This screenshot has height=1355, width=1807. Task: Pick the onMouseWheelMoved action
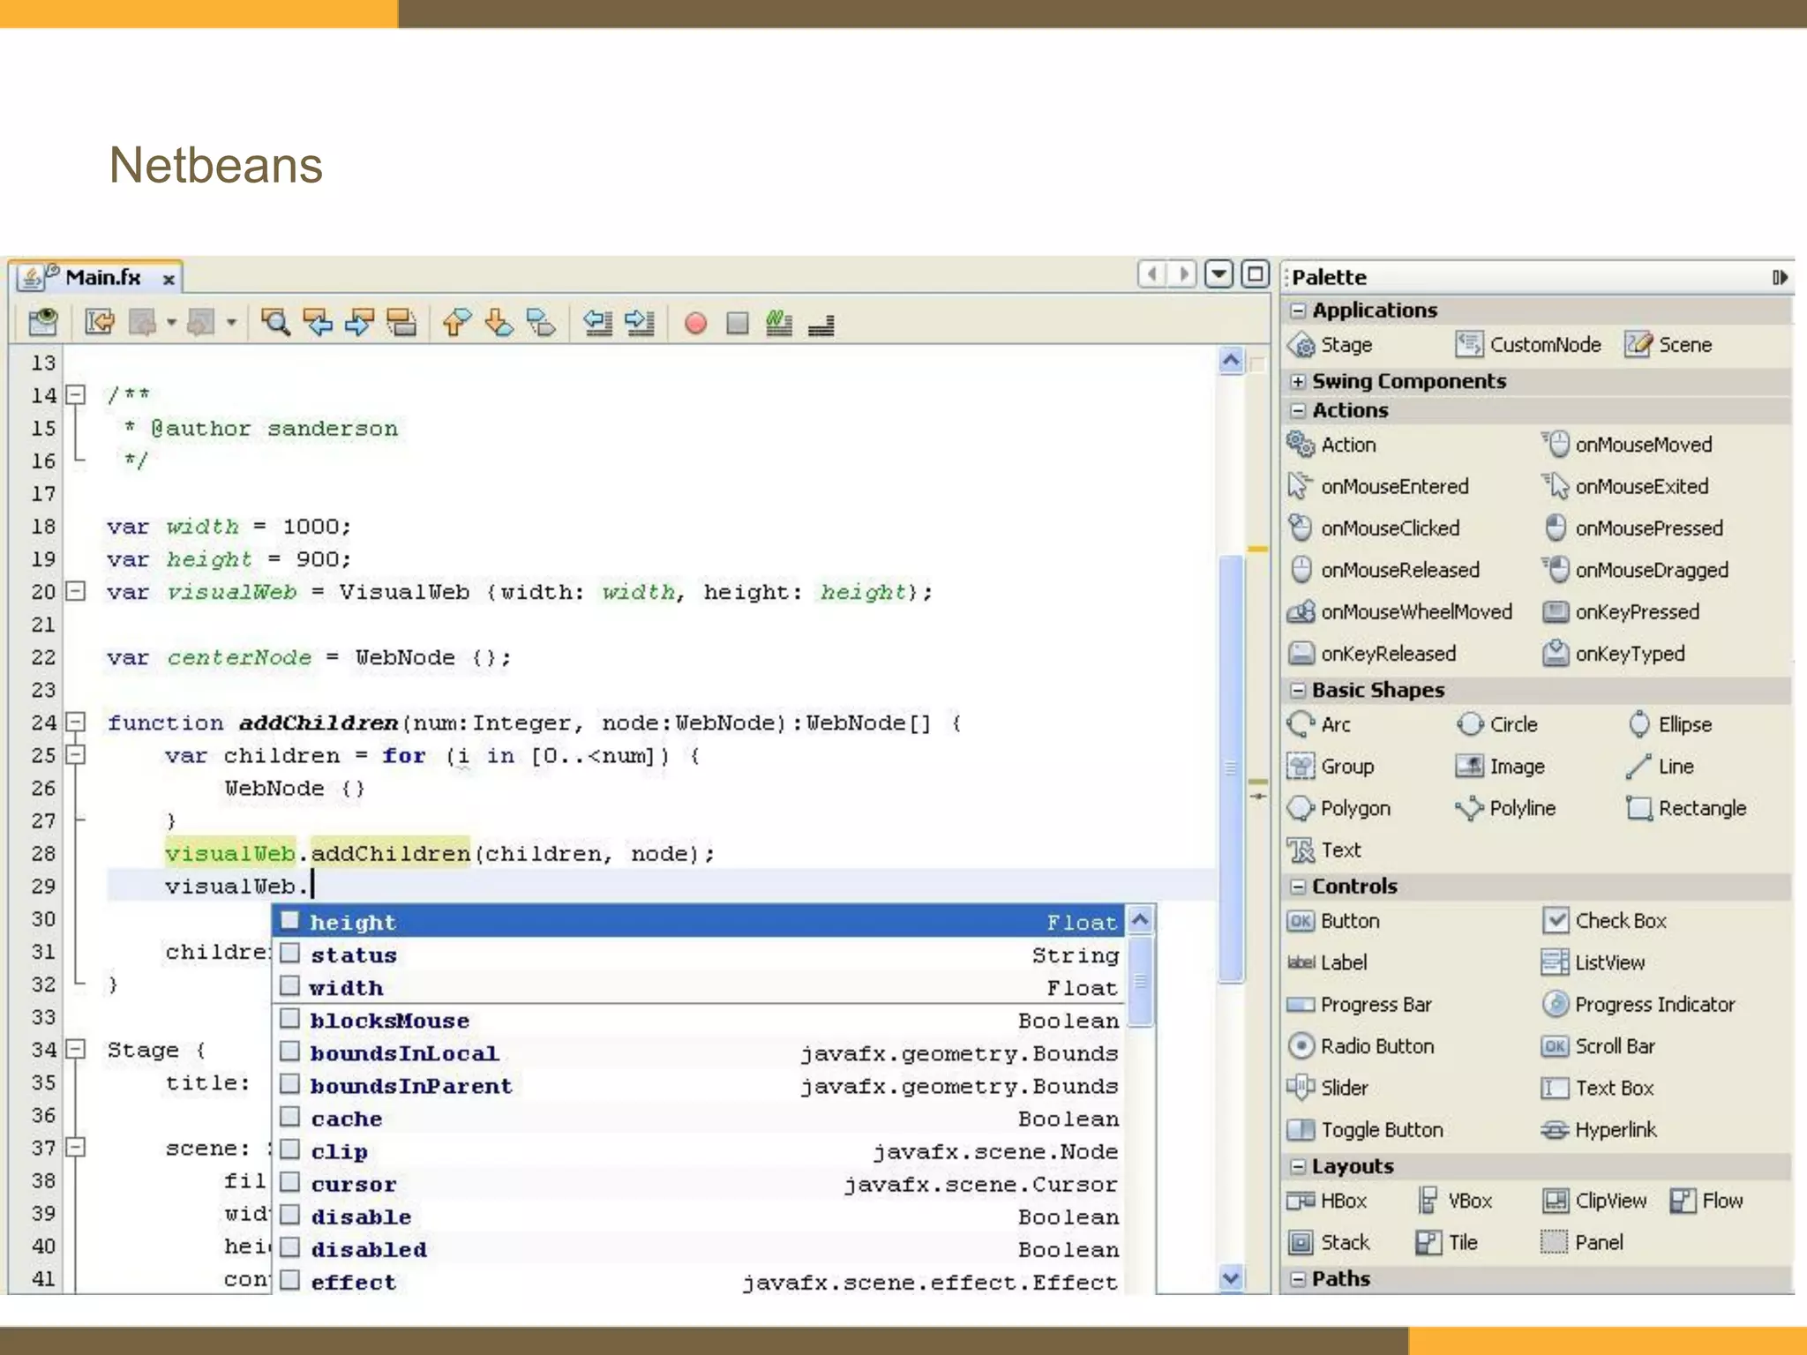[1399, 611]
